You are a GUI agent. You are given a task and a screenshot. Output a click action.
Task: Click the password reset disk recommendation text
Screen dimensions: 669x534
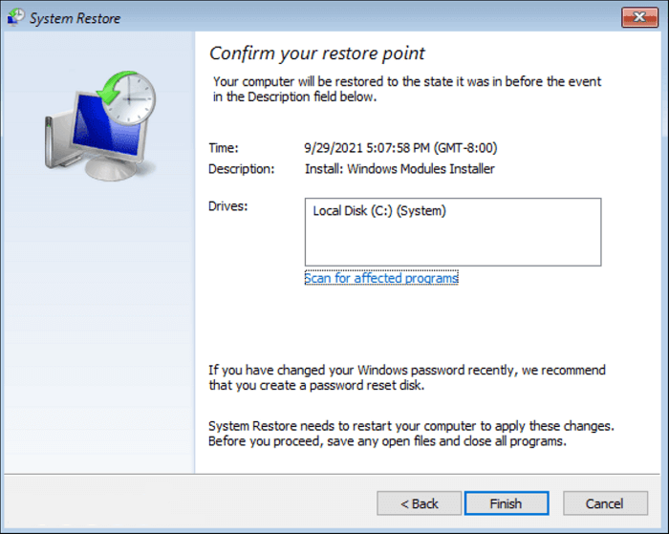click(x=406, y=377)
